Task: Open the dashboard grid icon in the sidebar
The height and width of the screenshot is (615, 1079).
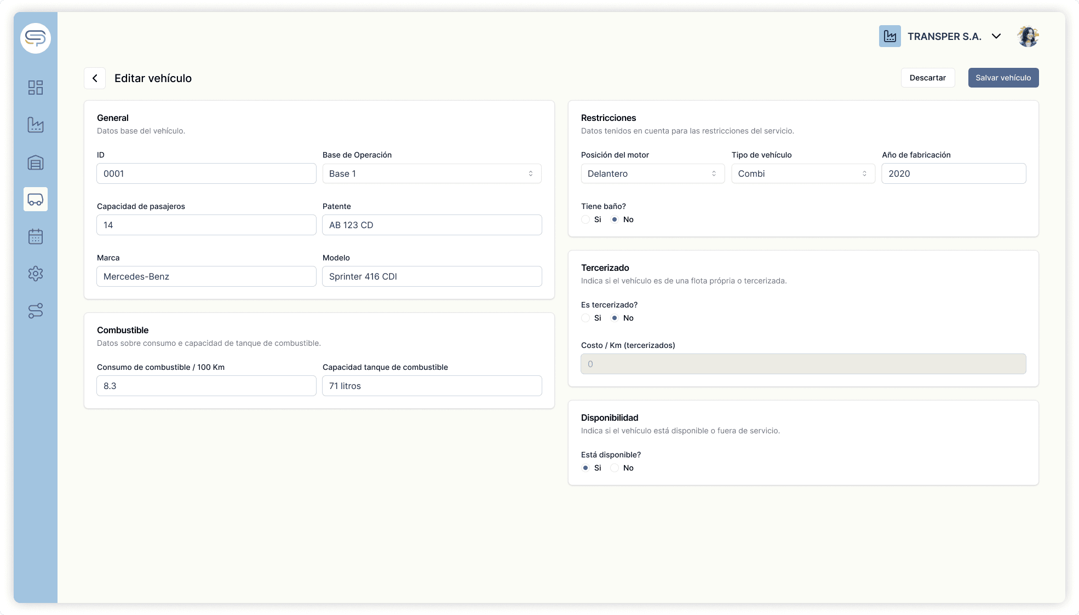Action: pos(36,88)
